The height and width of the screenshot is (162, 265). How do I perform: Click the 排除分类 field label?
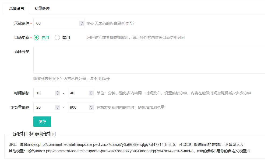click(22, 52)
